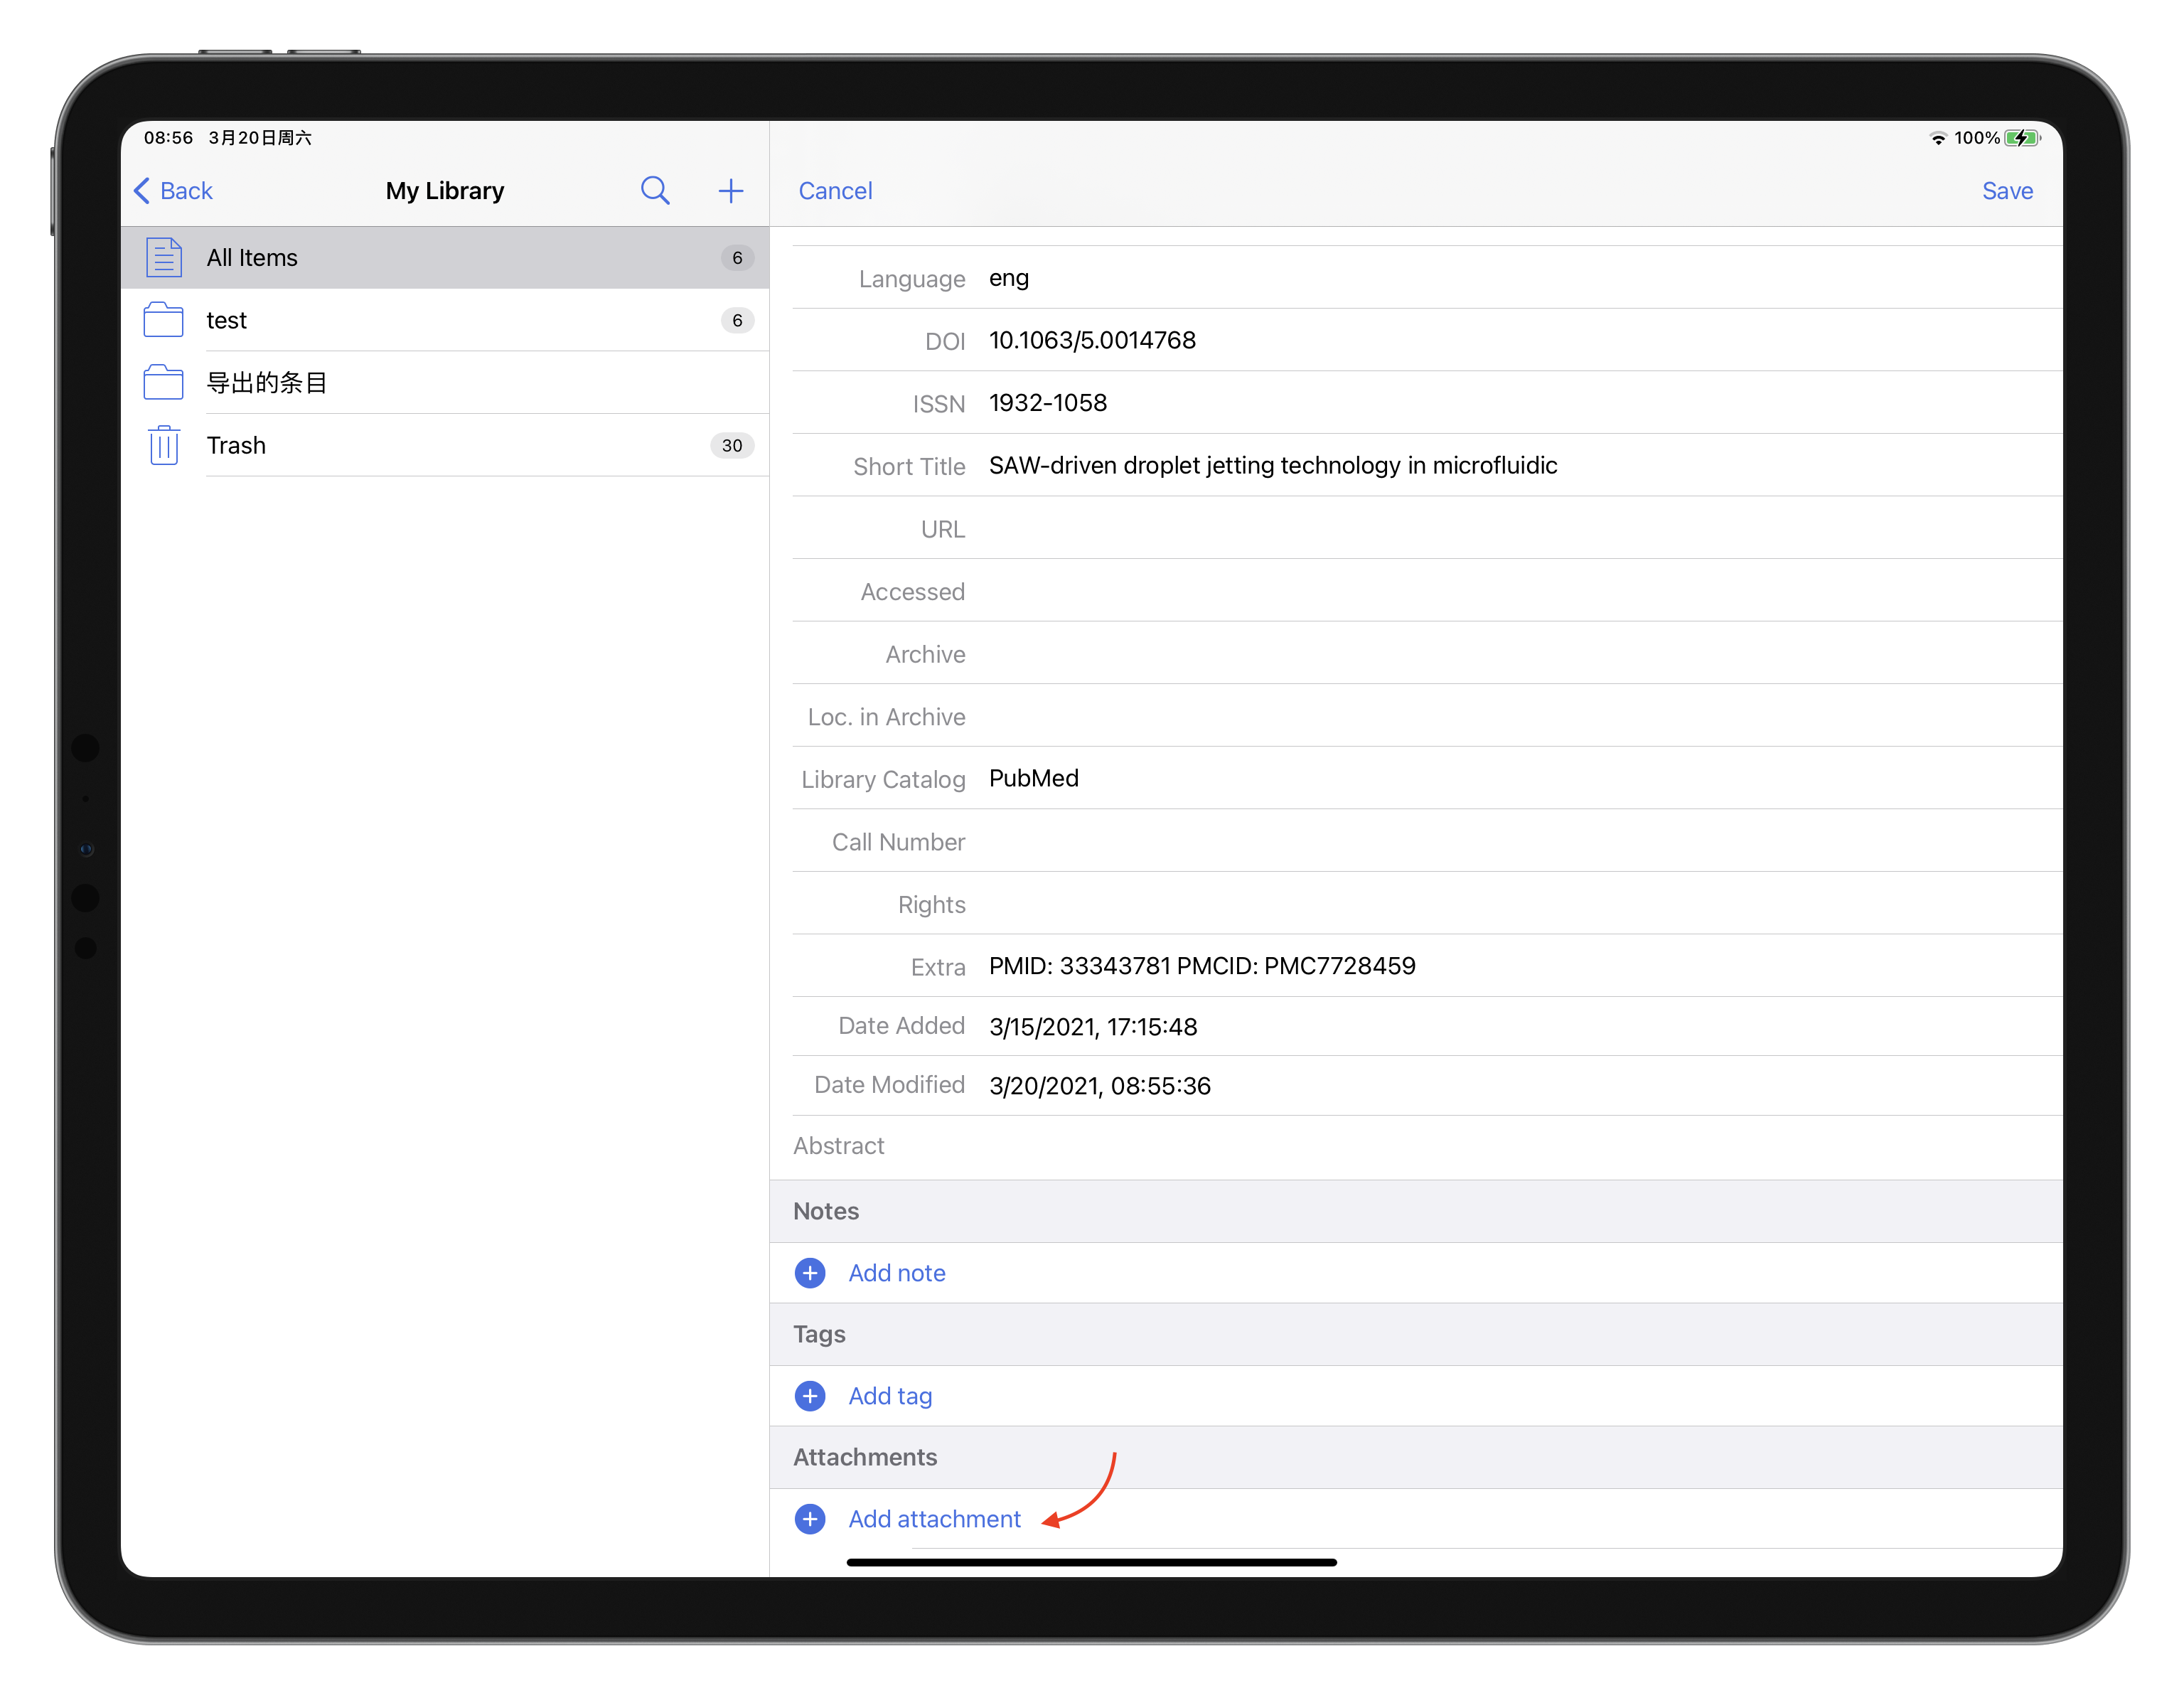Image resolution: width=2184 pixels, height=1698 pixels.
Task: Click the Date Added value 3/15/2021
Action: coord(1093,1027)
